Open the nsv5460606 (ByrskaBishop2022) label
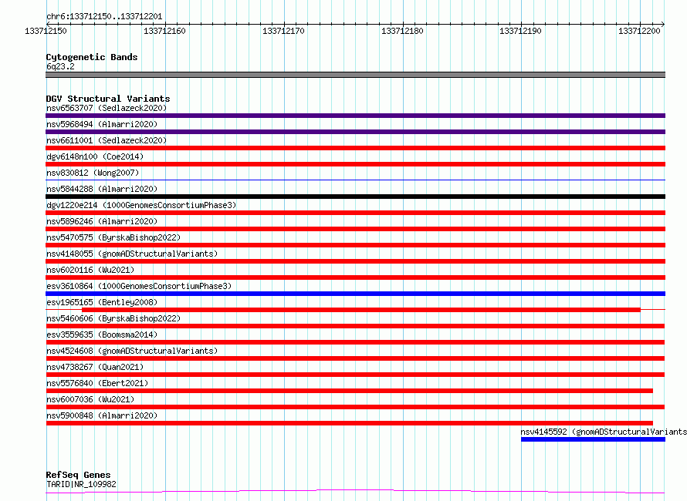The height and width of the screenshot is (501, 687). tap(113, 318)
